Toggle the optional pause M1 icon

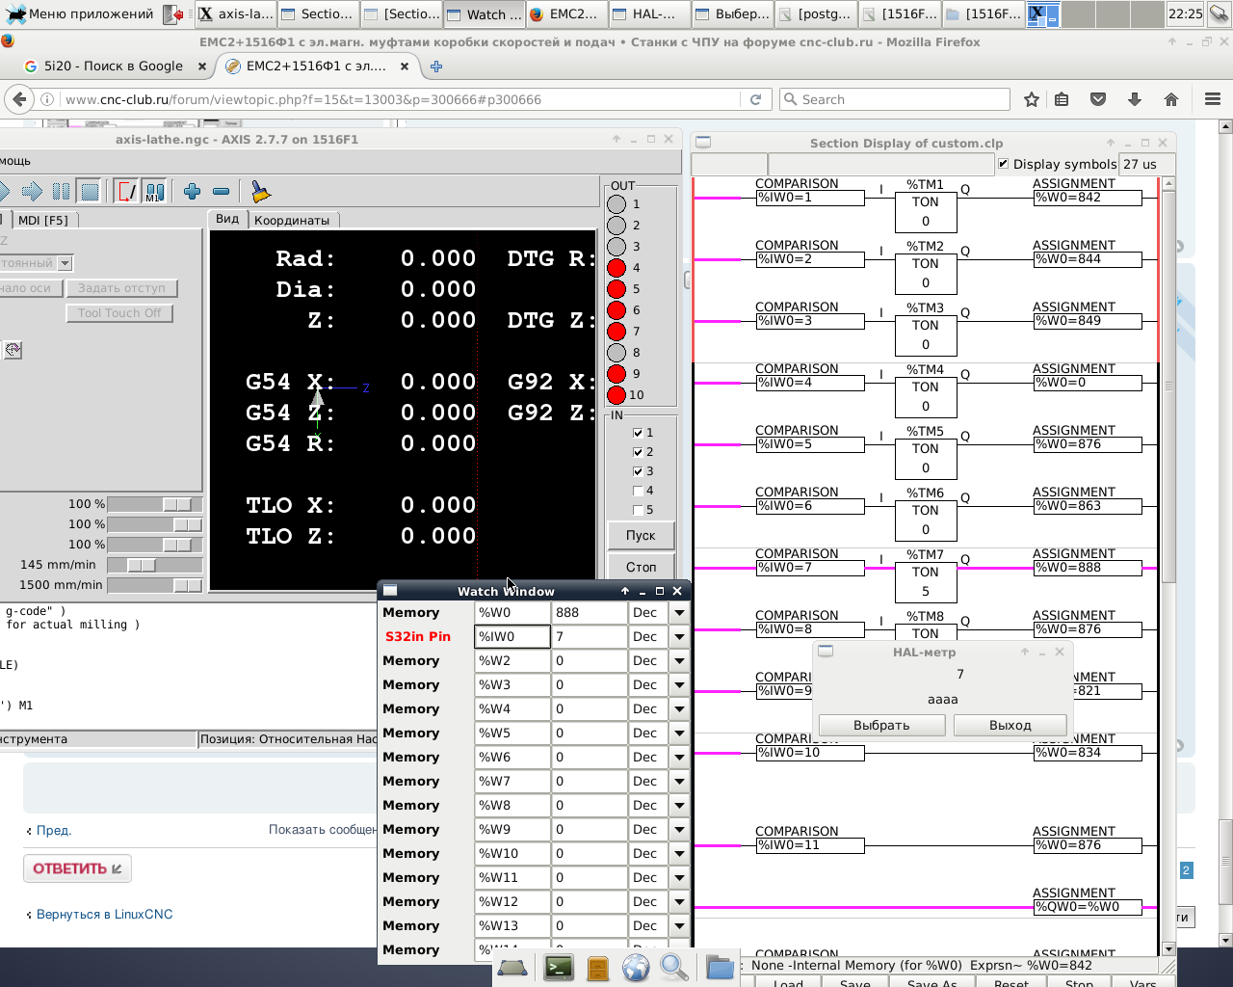tap(154, 192)
